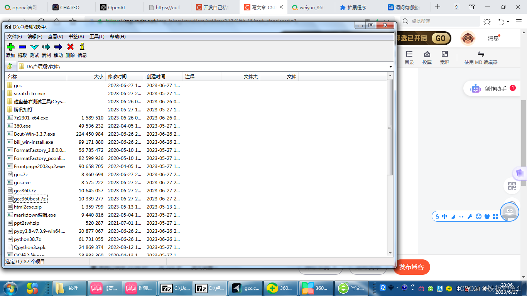Open the 文件(F) menu in 7-Zip
The height and width of the screenshot is (296, 527).
tap(15, 37)
